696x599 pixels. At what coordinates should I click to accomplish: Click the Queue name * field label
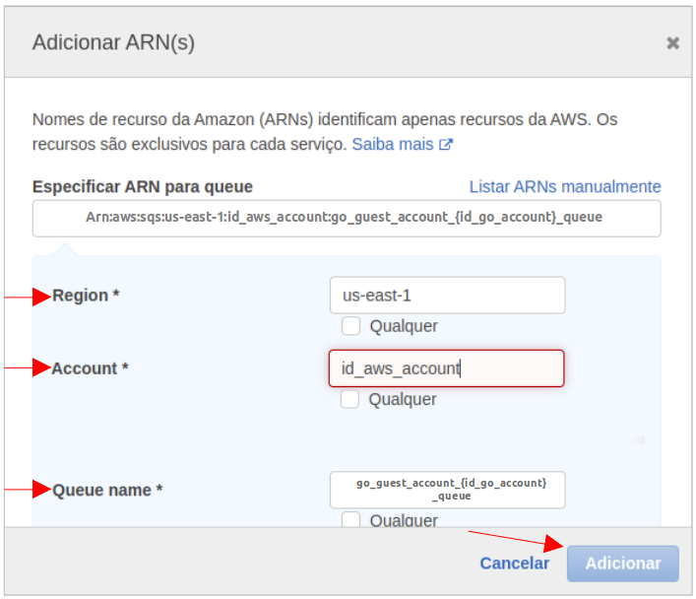[107, 490]
